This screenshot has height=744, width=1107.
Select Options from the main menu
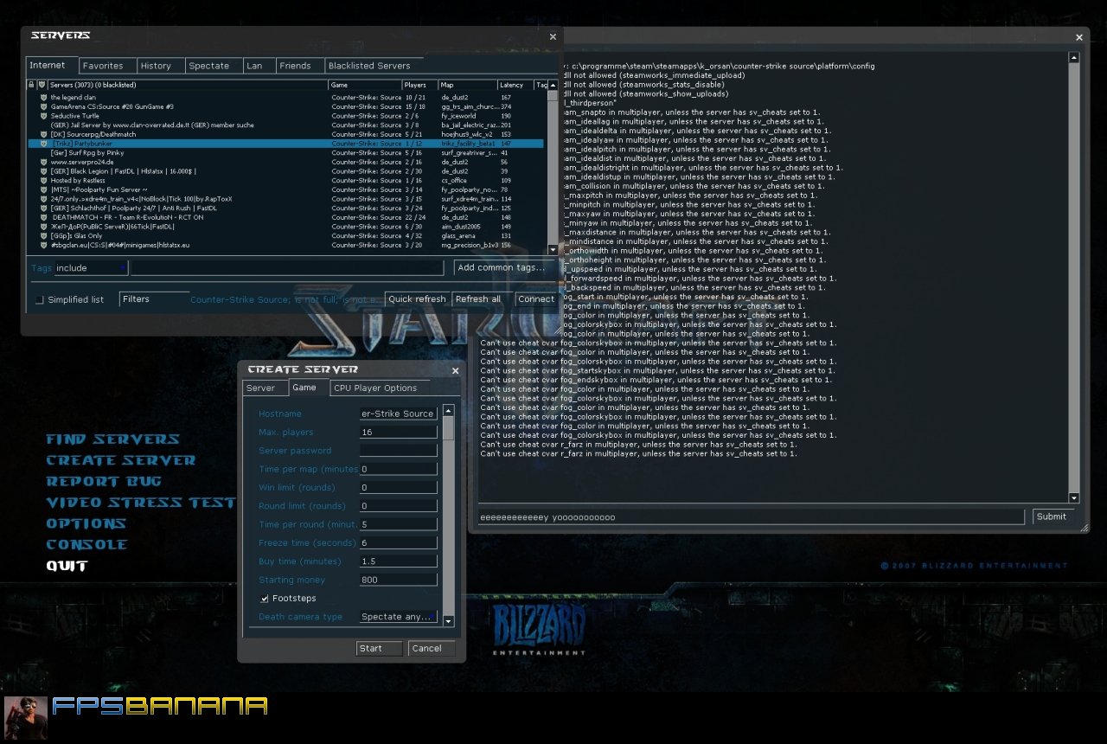[x=86, y=523]
